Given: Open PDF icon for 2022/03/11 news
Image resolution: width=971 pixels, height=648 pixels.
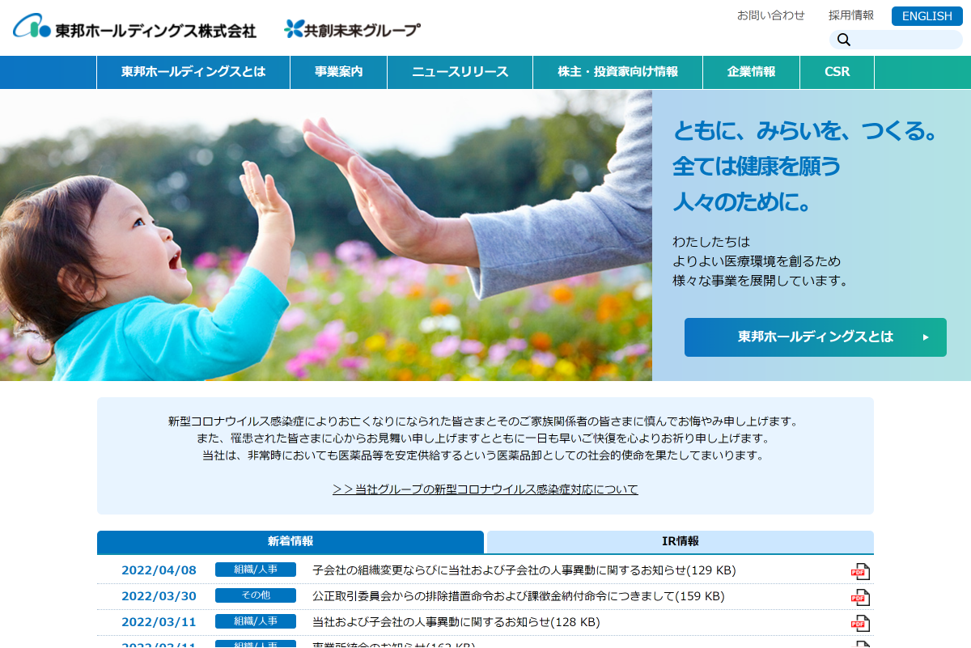Looking at the screenshot, I should click(x=859, y=623).
